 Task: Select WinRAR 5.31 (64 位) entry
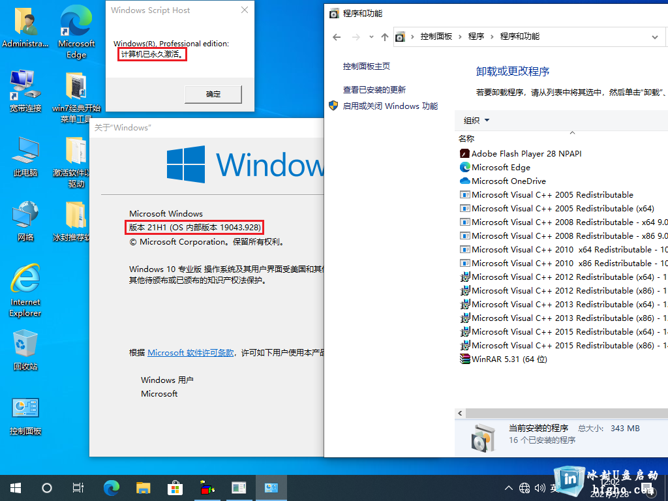point(504,359)
